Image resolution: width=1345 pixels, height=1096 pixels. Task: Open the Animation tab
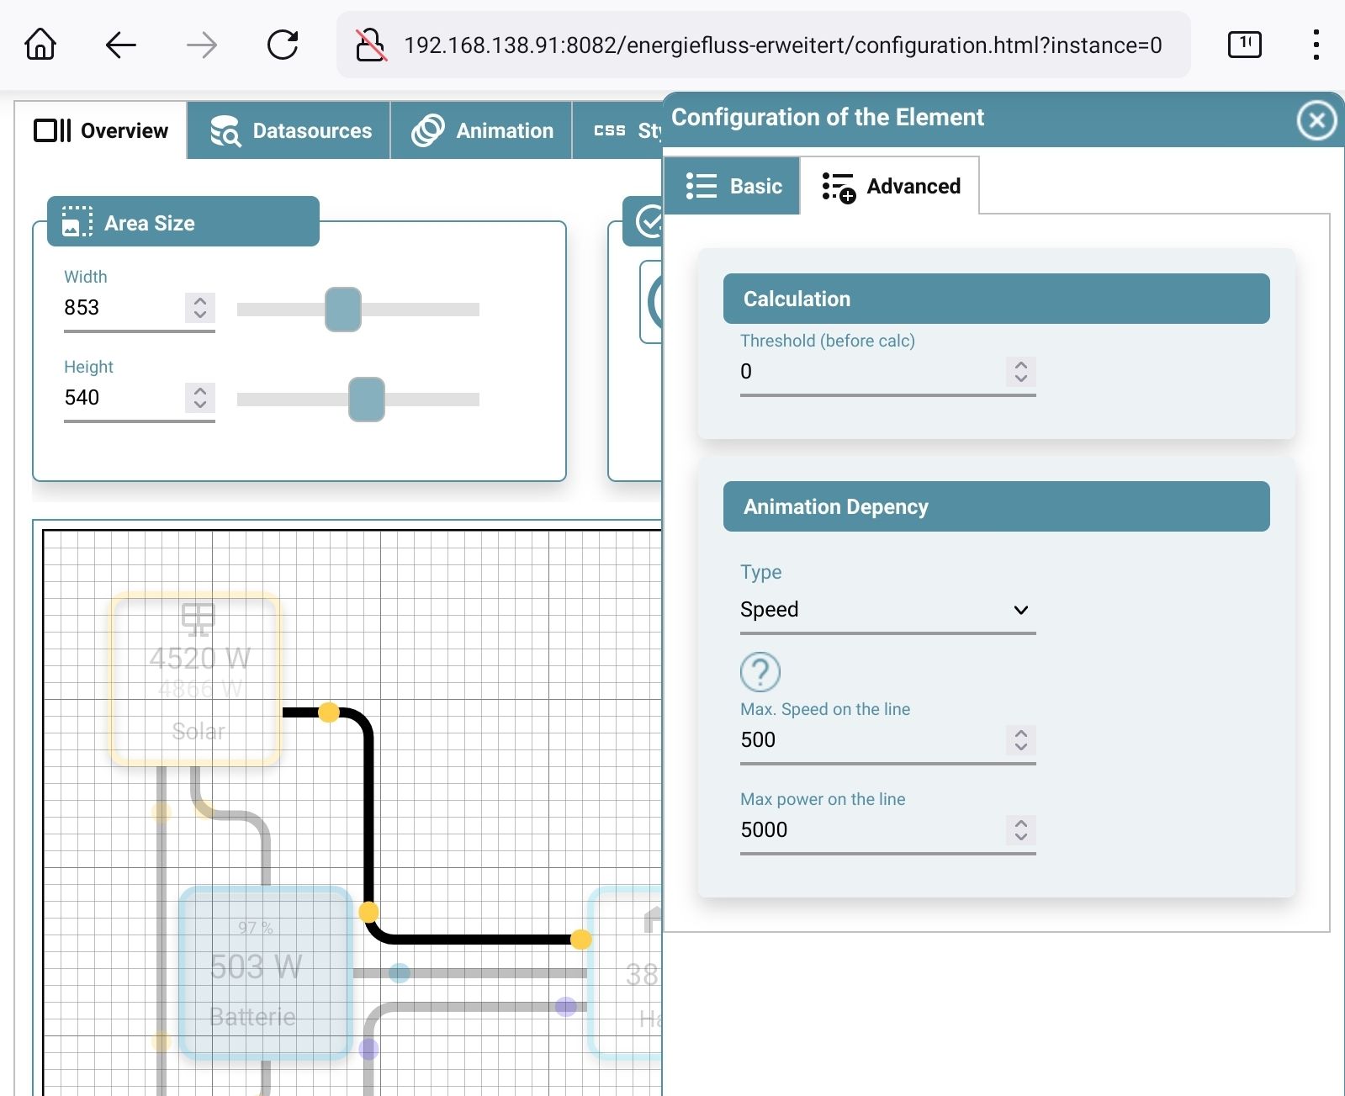tap(482, 130)
